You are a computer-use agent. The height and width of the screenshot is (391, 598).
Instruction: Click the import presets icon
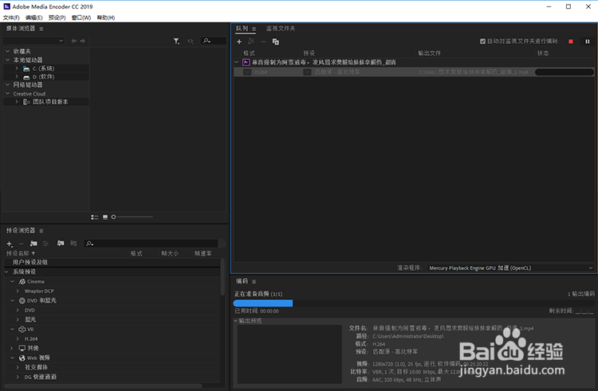click(x=61, y=243)
